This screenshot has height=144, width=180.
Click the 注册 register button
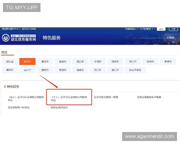point(173,29)
